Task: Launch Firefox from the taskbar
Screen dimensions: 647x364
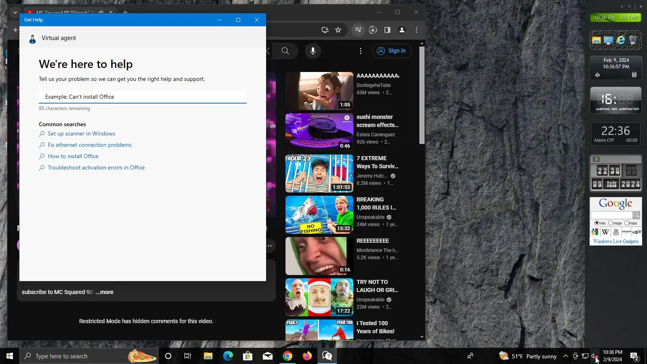Action: 307,356
